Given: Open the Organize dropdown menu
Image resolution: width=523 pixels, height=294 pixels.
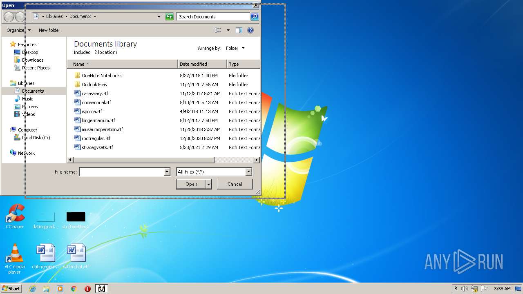Looking at the screenshot, I should [18, 30].
